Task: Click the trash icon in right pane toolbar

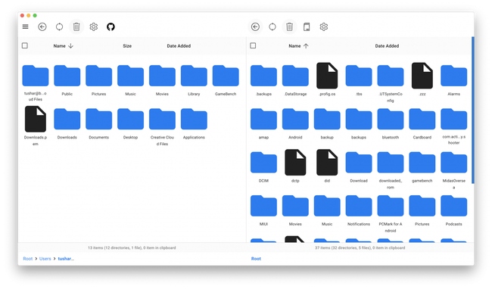Action: click(290, 26)
